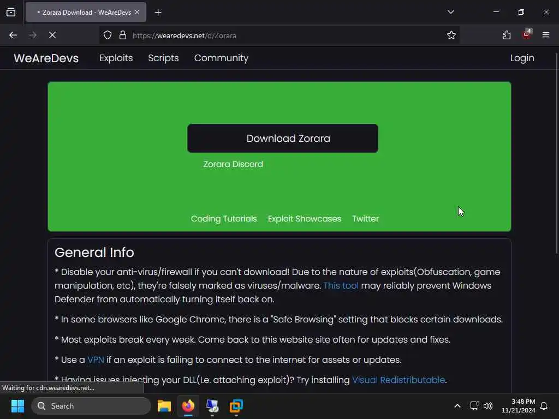Image resolution: width=559 pixels, height=419 pixels.
Task: Open Community nav menu item
Action: [222, 58]
